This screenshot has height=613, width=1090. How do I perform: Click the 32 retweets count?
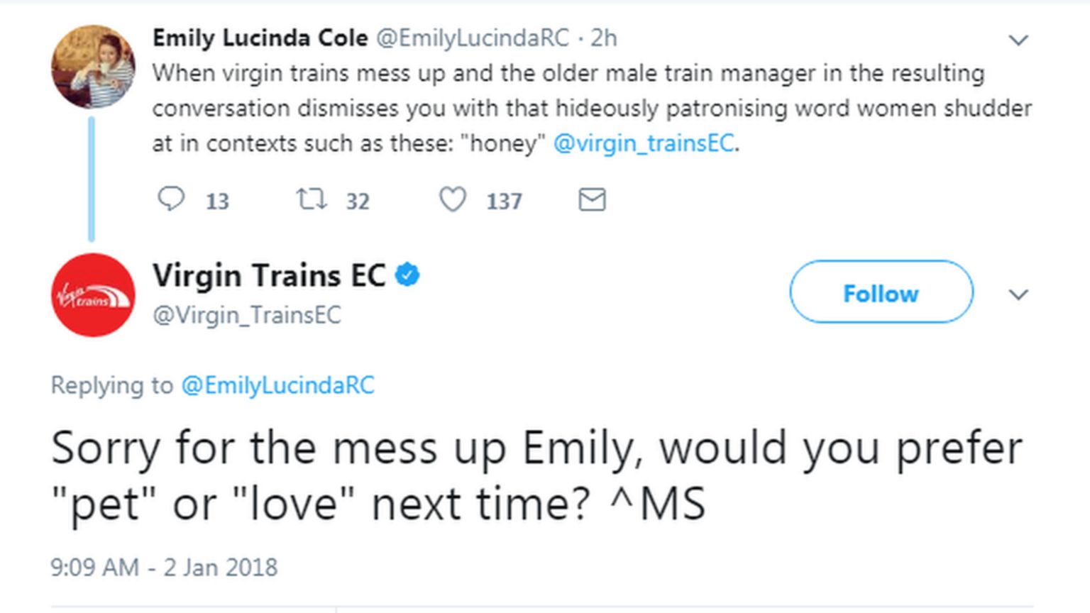pyautogui.click(x=358, y=201)
